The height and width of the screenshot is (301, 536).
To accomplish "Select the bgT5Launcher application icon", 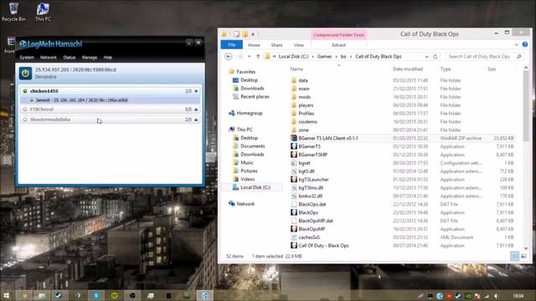I will point(294,180).
